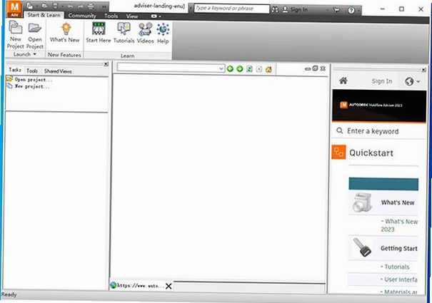Click quick access new file icon
The image size is (432, 303).
(x=29, y=6)
